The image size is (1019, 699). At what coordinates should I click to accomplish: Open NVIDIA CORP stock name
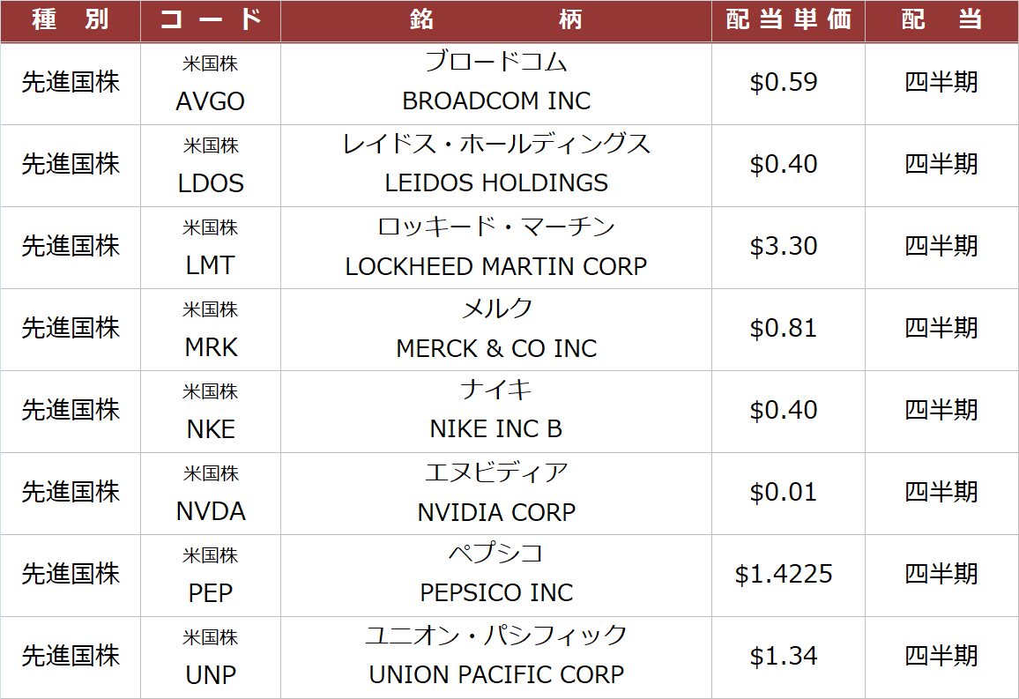[x=496, y=512]
